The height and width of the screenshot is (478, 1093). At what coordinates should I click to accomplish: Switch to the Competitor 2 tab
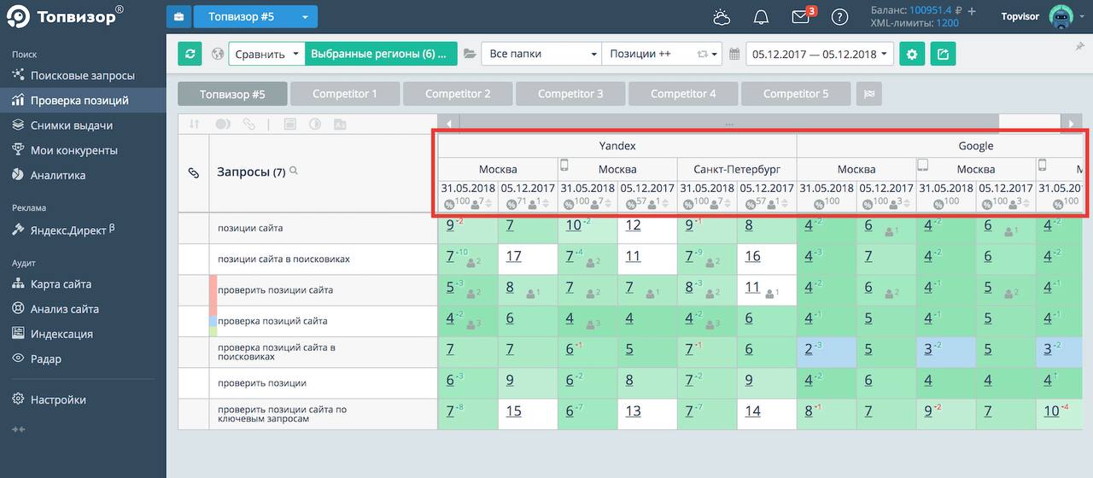pyautogui.click(x=458, y=94)
